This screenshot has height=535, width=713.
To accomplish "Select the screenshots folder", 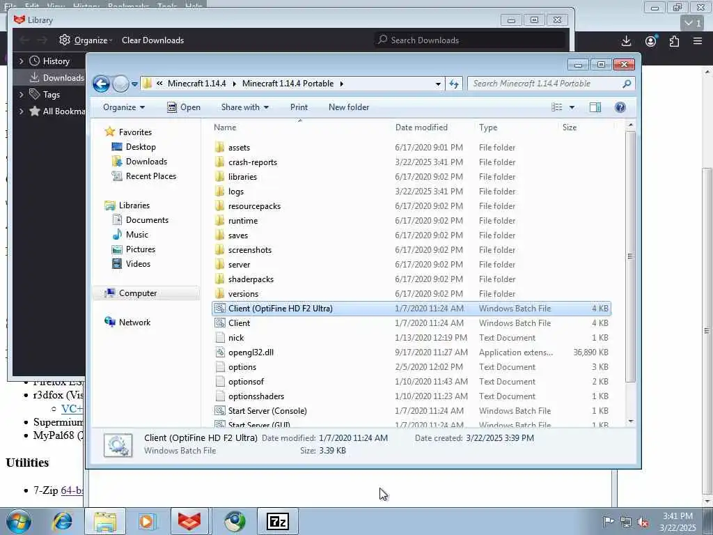I will coord(250,250).
